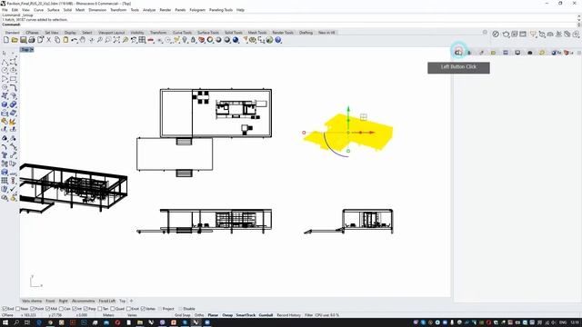Open the Paneling Tools menu

(221, 10)
